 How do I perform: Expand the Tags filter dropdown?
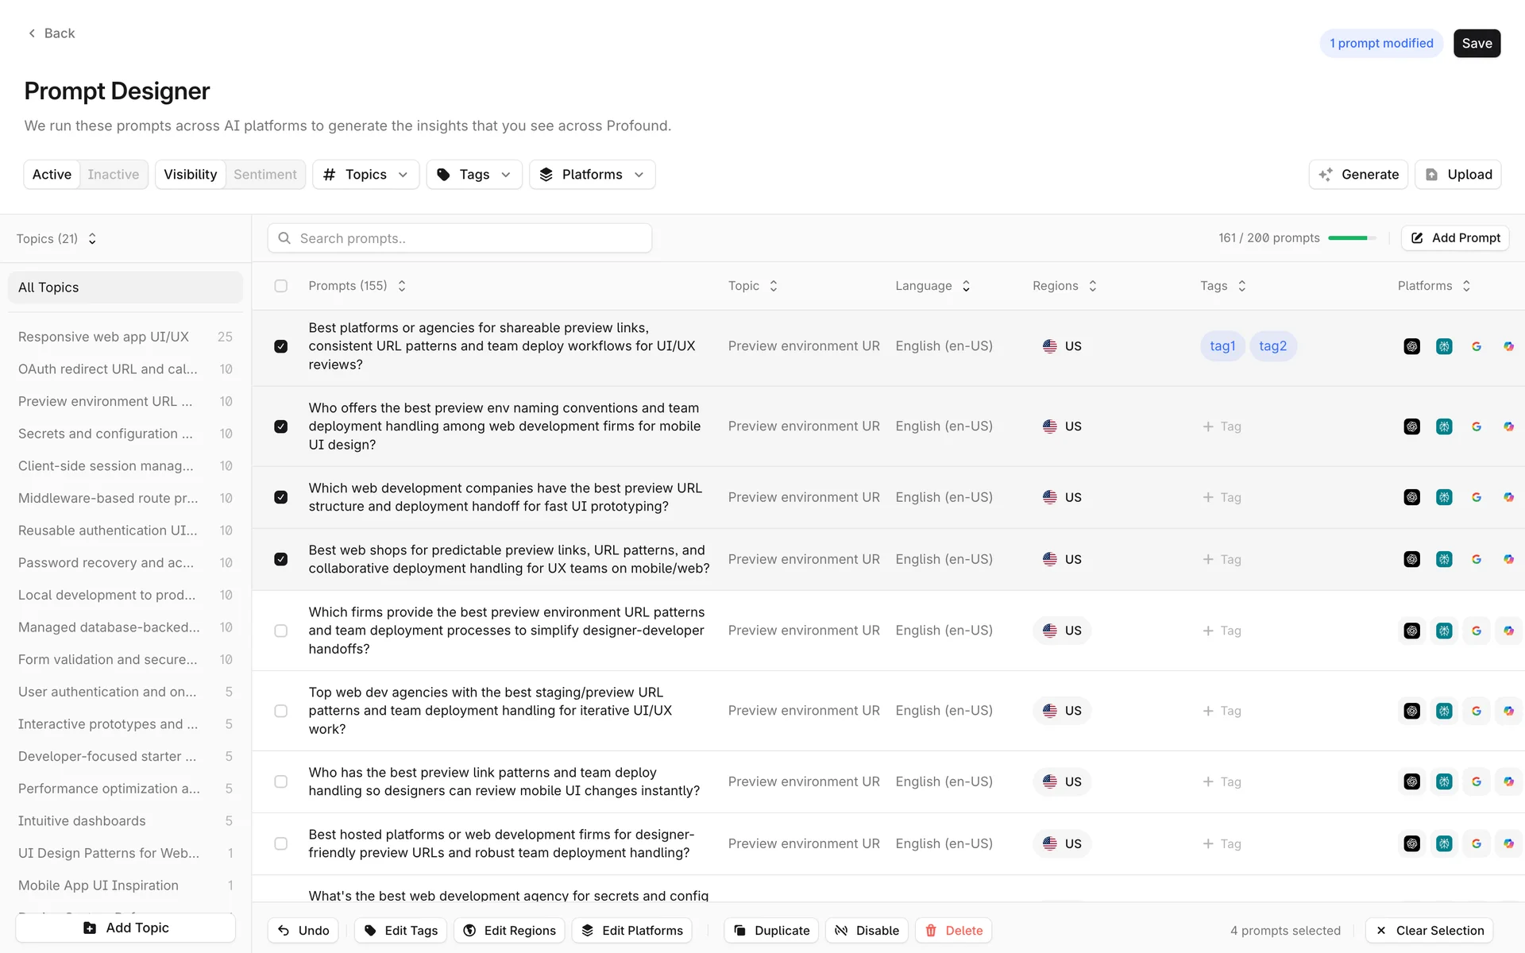pyautogui.click(x=474, y=175)
